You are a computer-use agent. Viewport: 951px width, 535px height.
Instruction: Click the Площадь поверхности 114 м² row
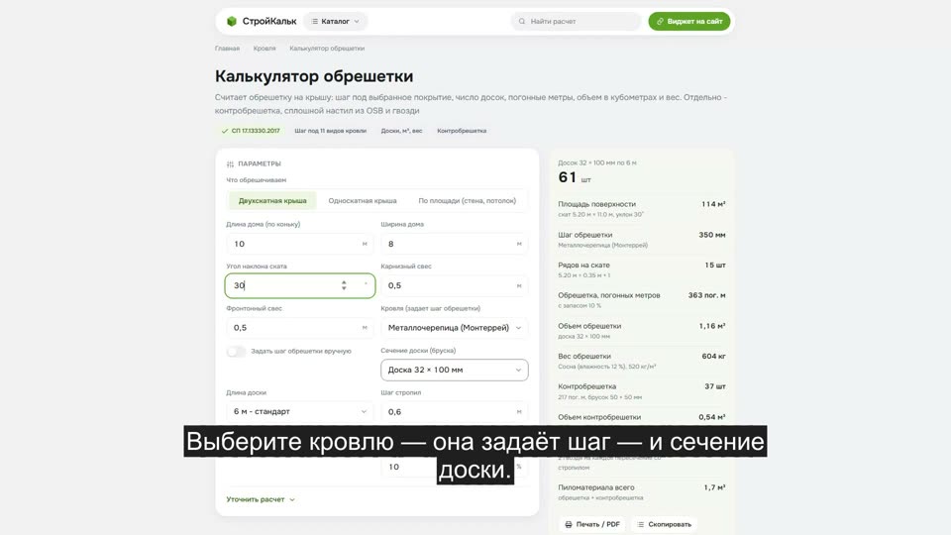(642, 209)
